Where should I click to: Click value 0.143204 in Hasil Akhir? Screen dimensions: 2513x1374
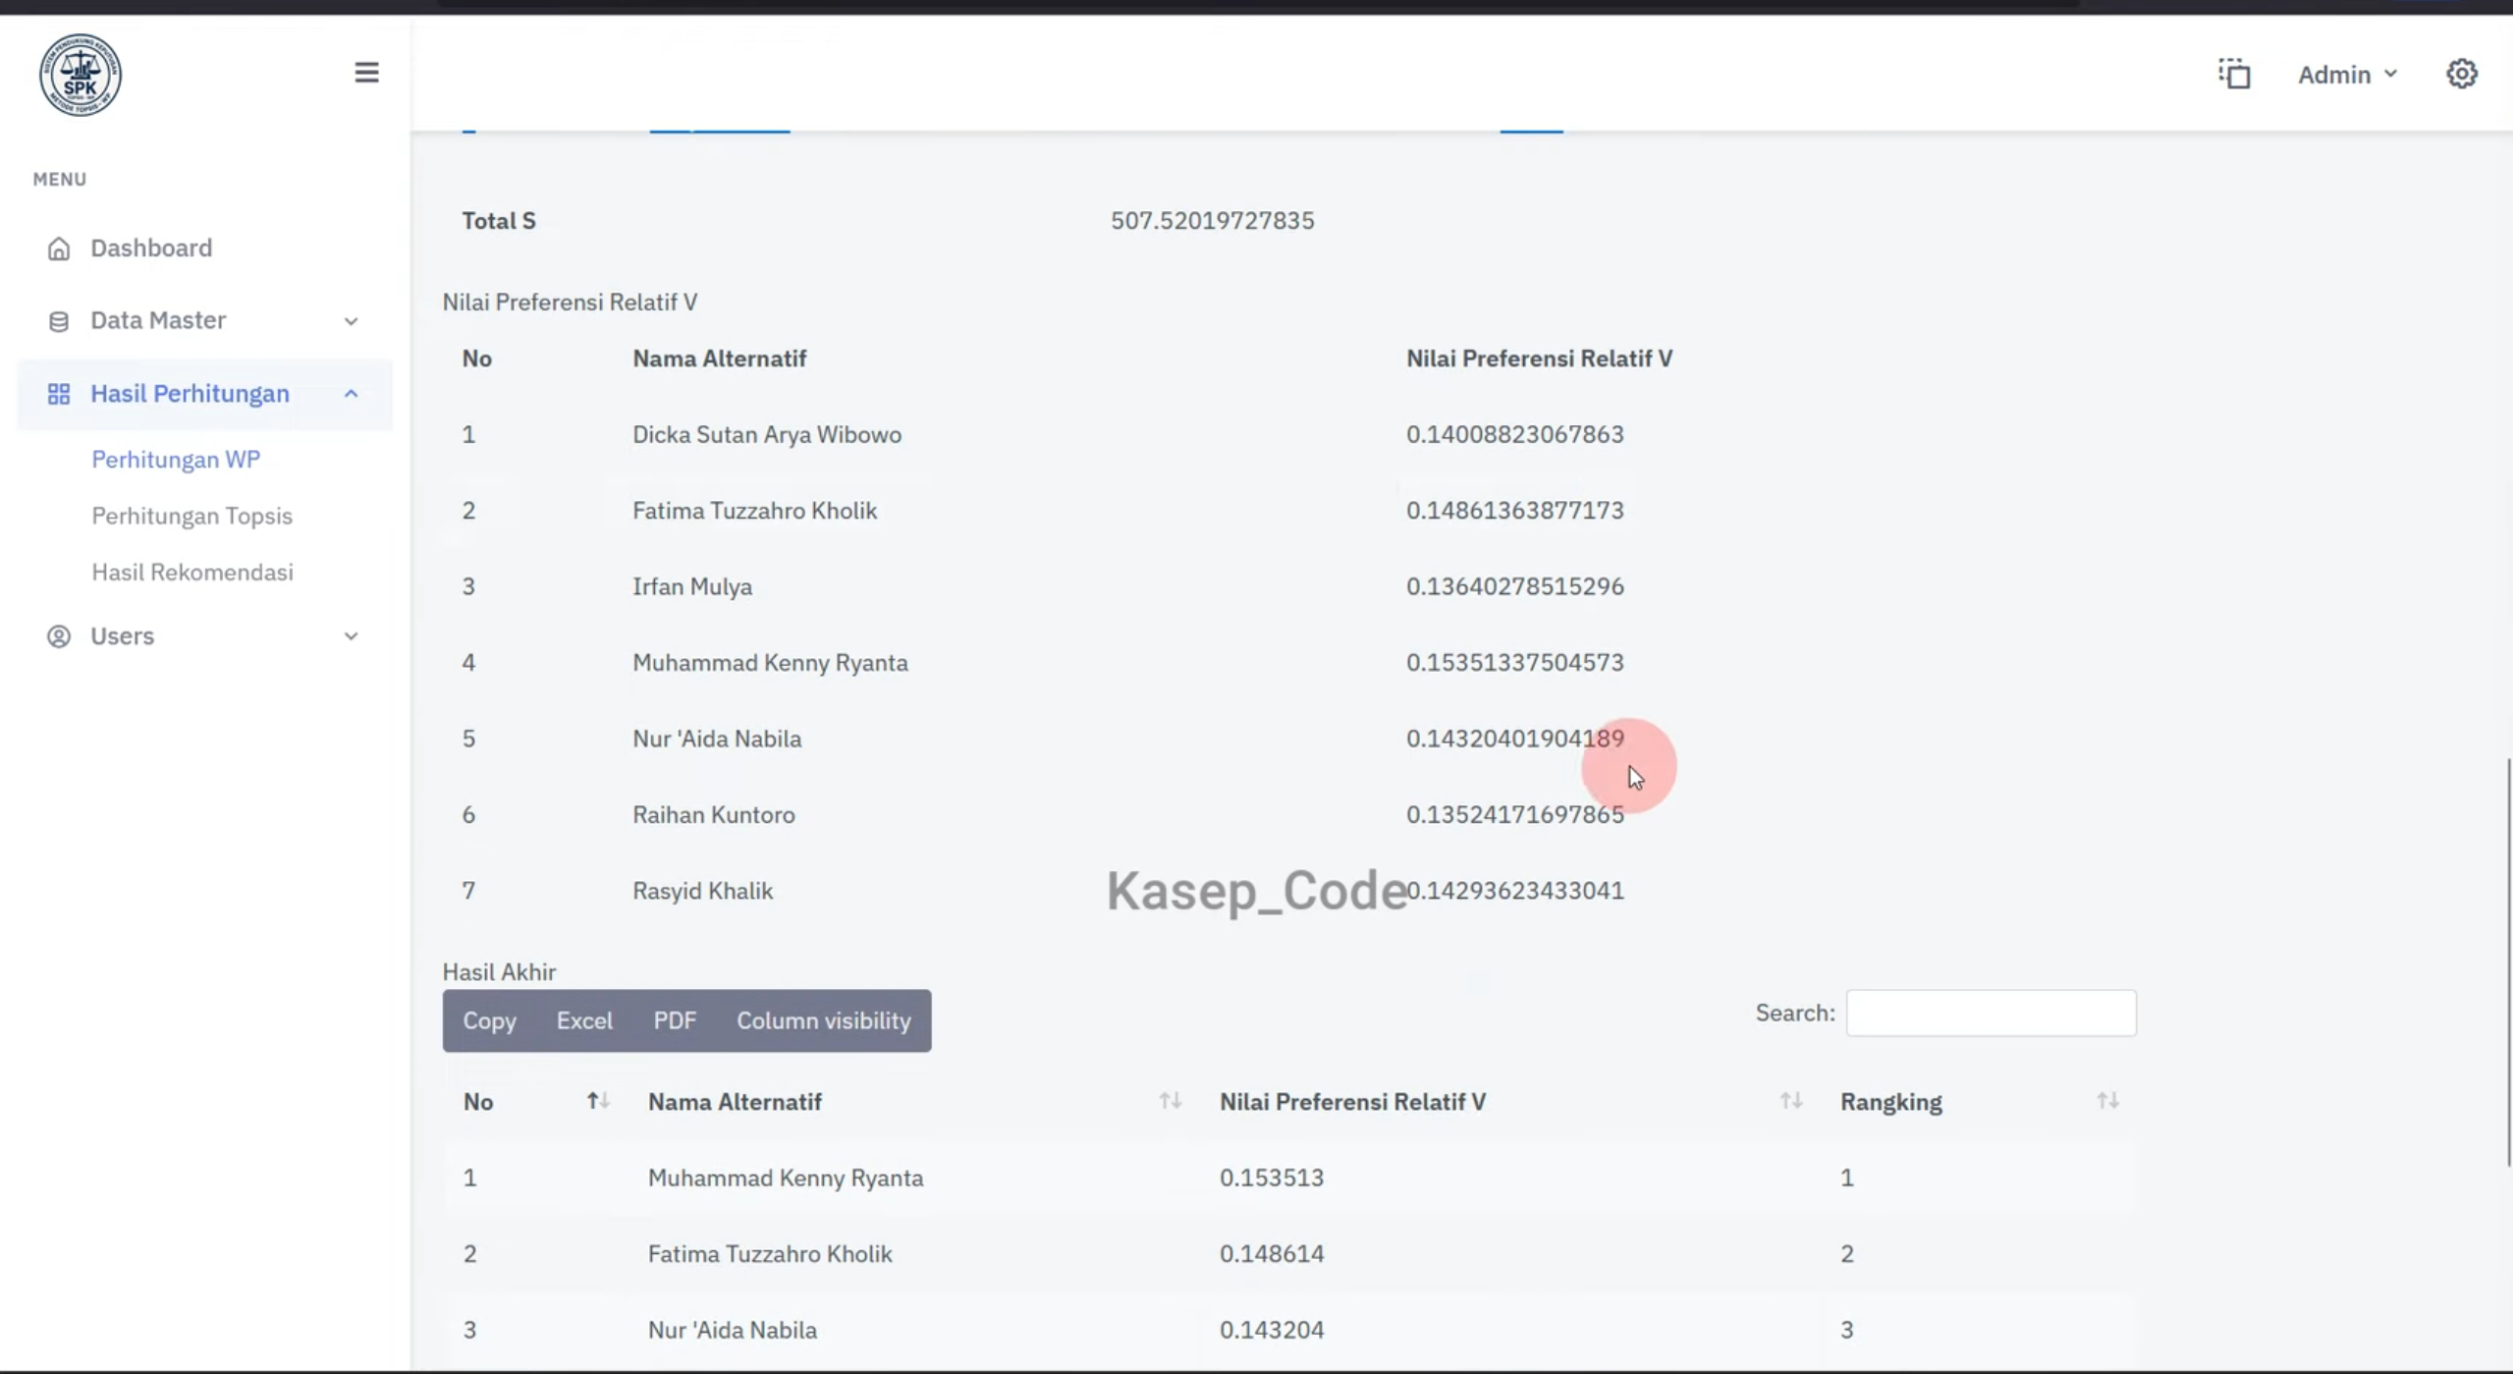point(1272,1330)
